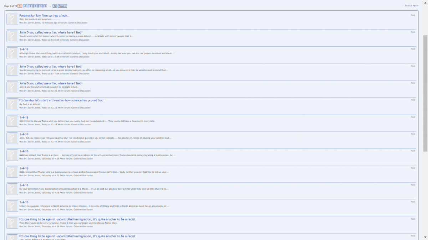This screenshot has width=428, height=240.
Task: Click the Next > pagination button
Action: (x=62, y=6)
